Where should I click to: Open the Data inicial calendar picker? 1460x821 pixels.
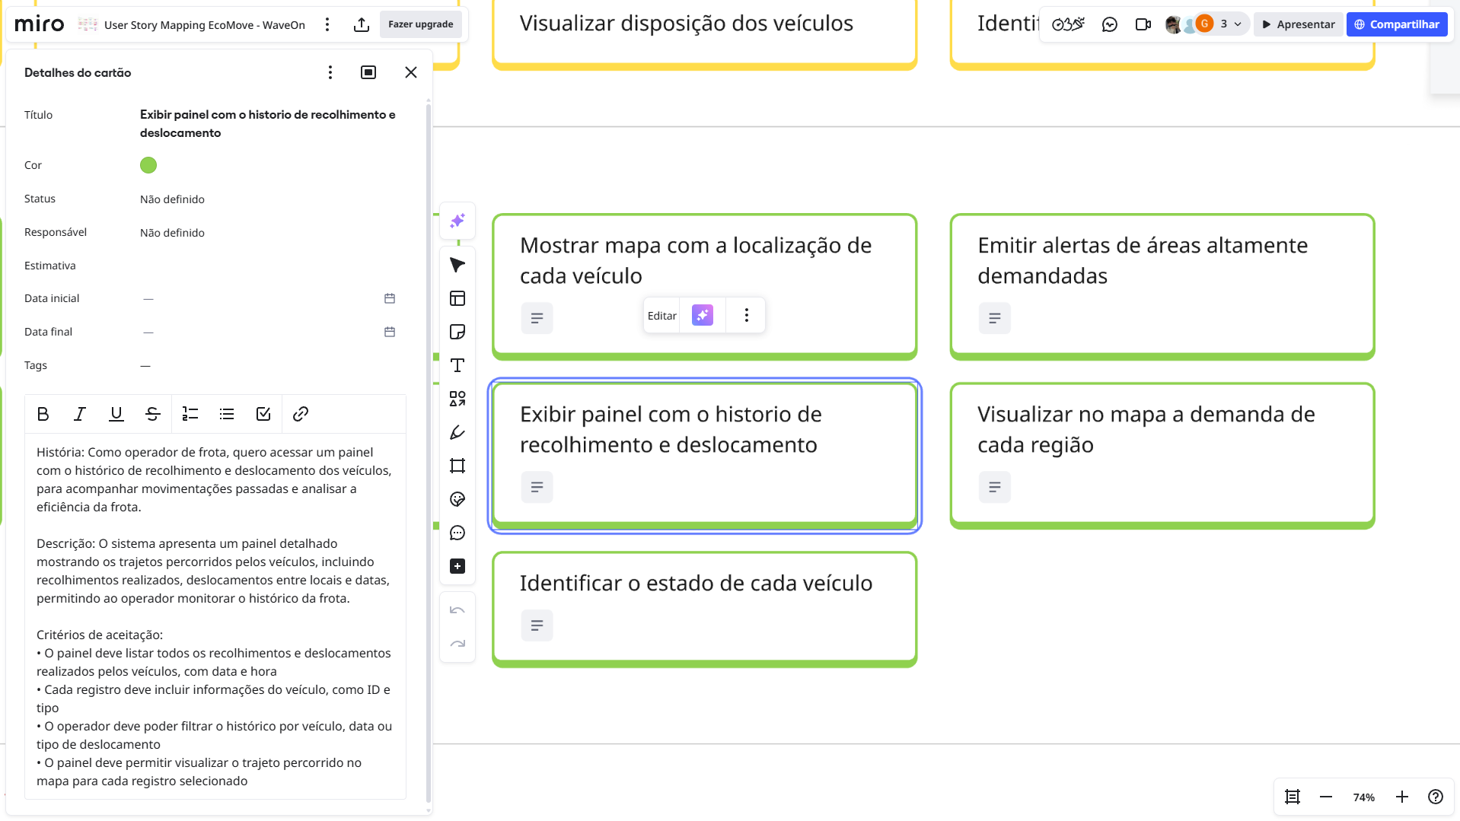(390, 298)
